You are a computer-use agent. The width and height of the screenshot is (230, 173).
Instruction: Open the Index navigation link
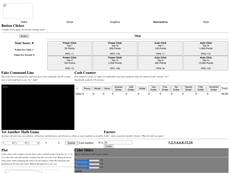(24, 22)
